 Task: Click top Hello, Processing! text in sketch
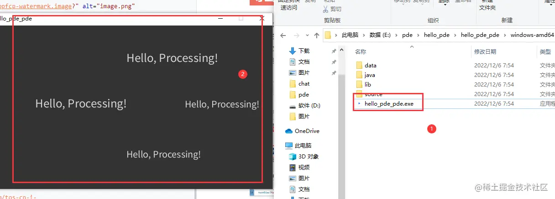tap(172, 58)
